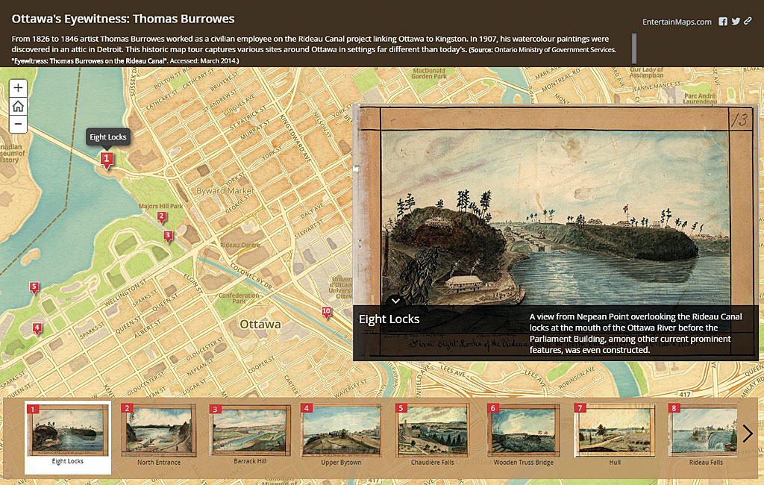Screen dimensions: 764x485
Task: Select map marker number 2
Action: (x=161, y=217)
